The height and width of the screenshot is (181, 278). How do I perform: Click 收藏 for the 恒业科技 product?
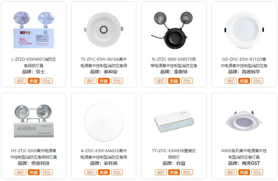coord(34,172)
